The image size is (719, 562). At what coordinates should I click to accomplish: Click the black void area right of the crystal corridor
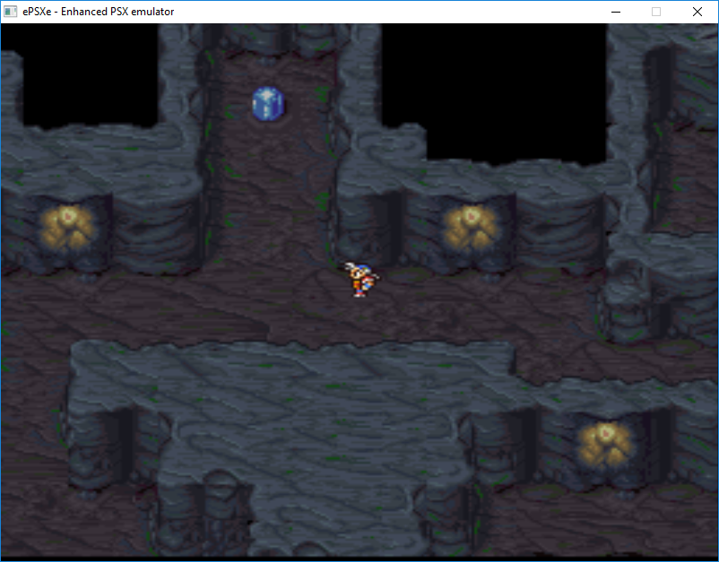(x=494, y=91)
